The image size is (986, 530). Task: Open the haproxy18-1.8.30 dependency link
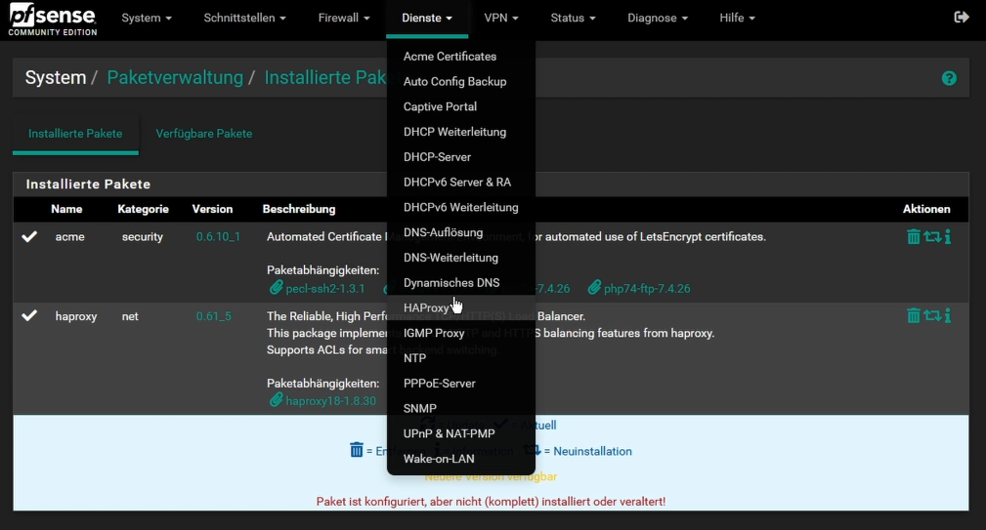[x=330, y=400]
